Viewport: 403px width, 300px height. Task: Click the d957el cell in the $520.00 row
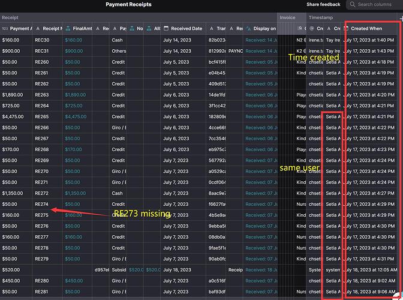(101, 270)
